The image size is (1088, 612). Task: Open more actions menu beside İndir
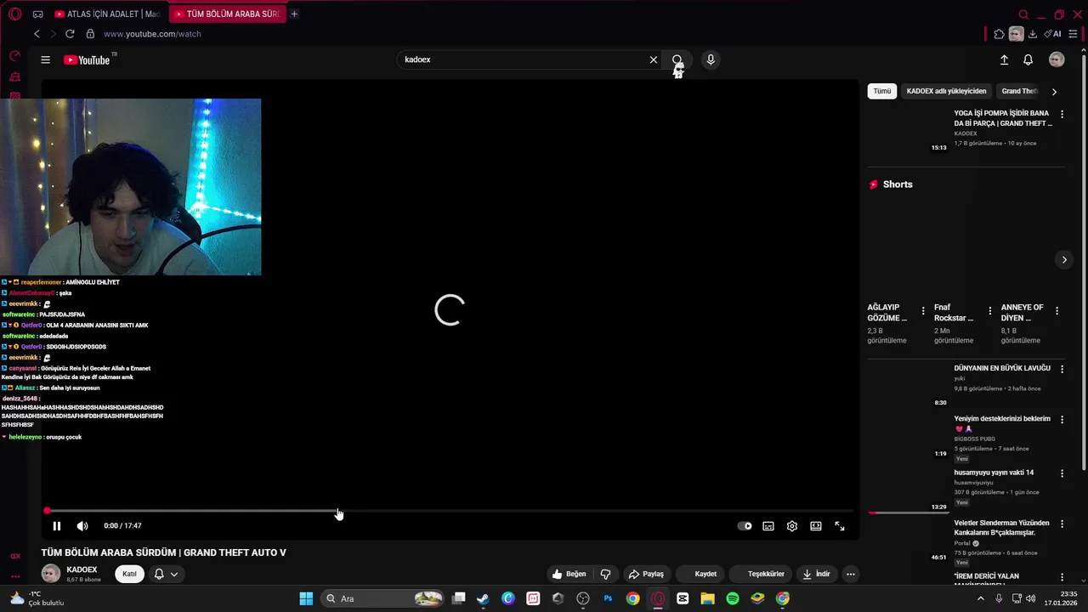(850, 574)
